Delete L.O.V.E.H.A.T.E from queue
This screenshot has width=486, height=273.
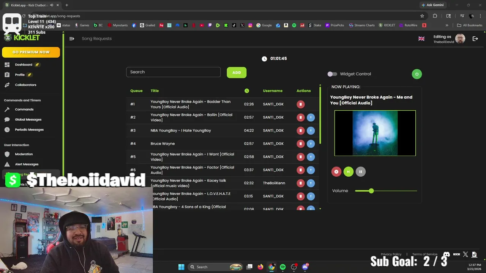click(301, 196)
